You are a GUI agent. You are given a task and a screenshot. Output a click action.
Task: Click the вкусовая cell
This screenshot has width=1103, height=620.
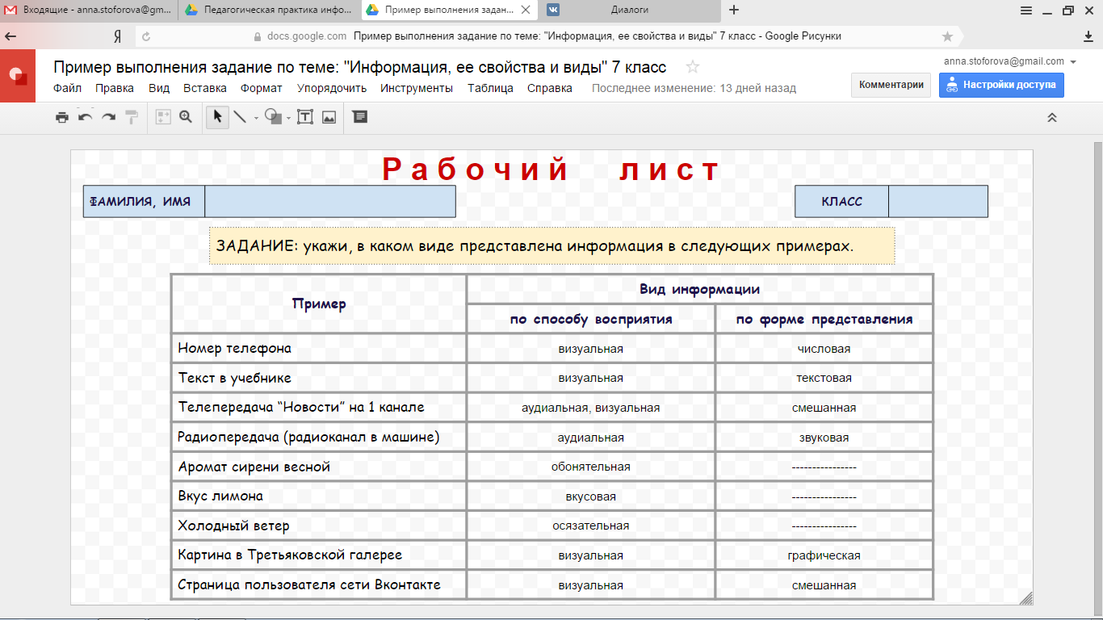tap(591, 496)
